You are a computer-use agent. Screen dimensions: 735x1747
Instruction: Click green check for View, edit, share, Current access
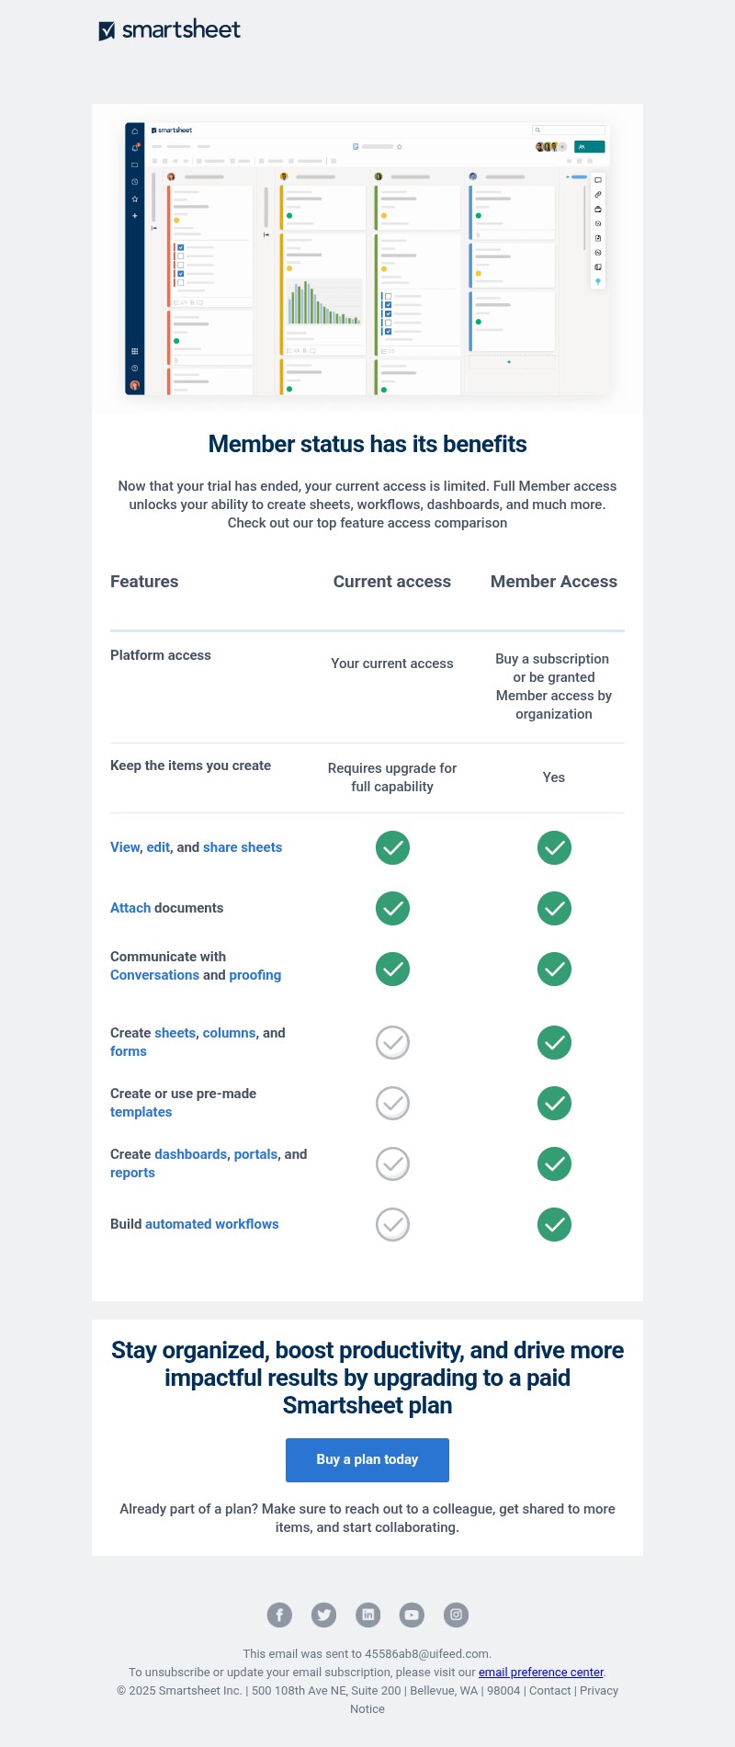(x=392, y=847)
